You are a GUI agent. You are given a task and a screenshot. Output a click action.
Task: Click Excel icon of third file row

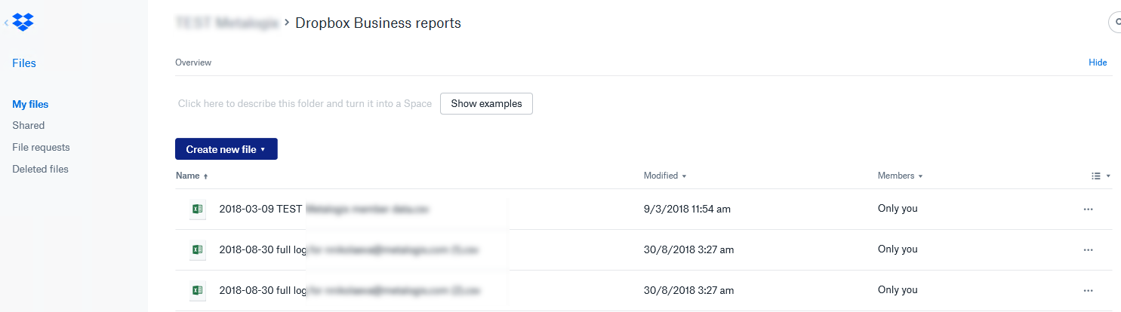pyautogui.click(x=197, y=290)
